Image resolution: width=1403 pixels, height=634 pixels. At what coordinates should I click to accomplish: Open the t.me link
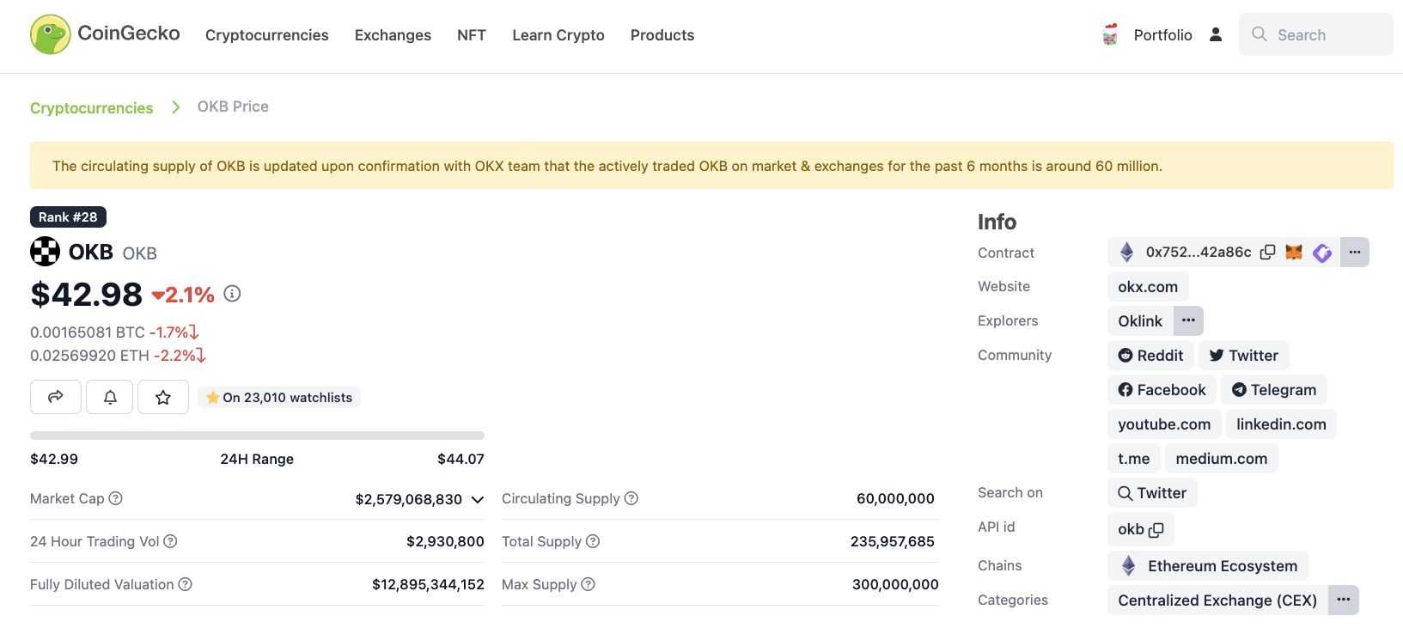coord(1134,458)
